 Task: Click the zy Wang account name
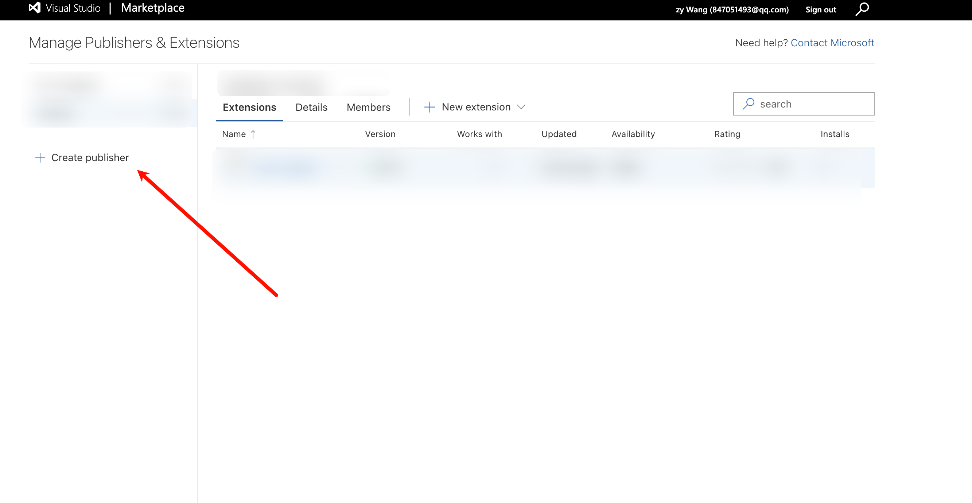732,10
